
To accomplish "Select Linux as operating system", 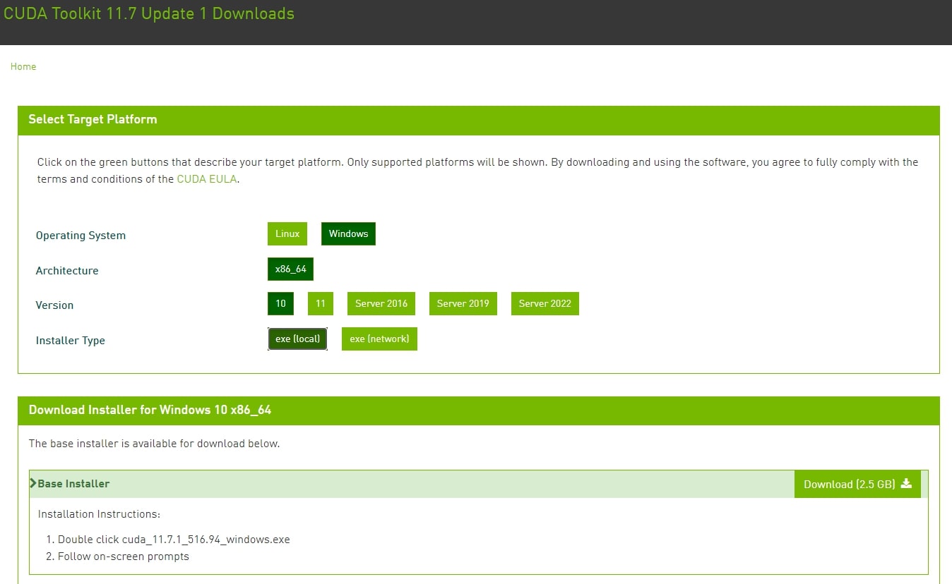I will [287, 234].
